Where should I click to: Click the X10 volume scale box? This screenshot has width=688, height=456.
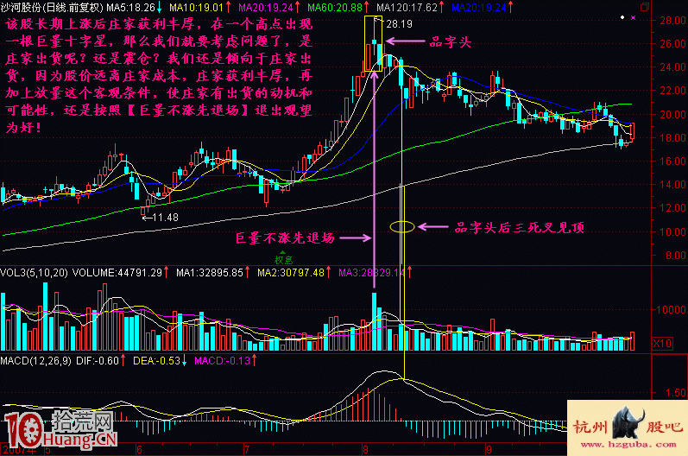(x=662, y=343)
